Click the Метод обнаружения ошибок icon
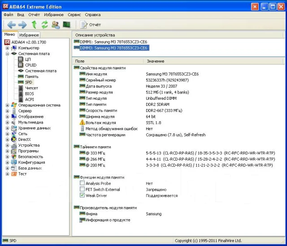The image size is (287, 246). click(x=83, y=128)
